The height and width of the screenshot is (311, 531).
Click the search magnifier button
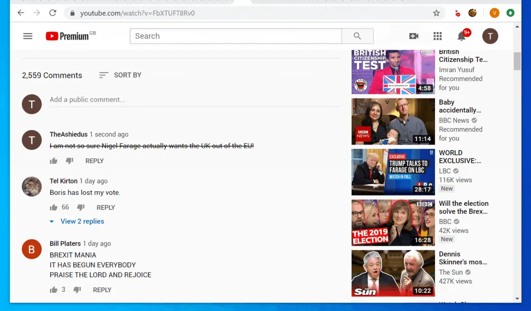[x=357, y=36]
